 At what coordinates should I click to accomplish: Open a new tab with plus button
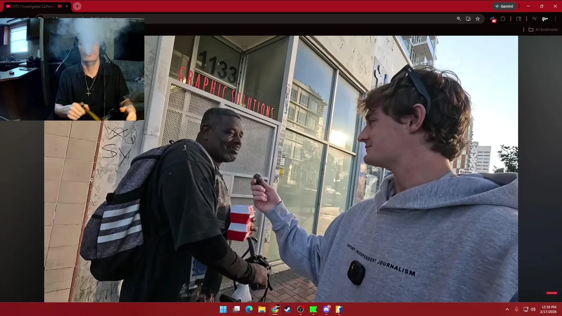pos(77,6)
